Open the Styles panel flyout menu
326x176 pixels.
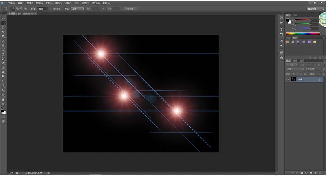coord(324,37)
